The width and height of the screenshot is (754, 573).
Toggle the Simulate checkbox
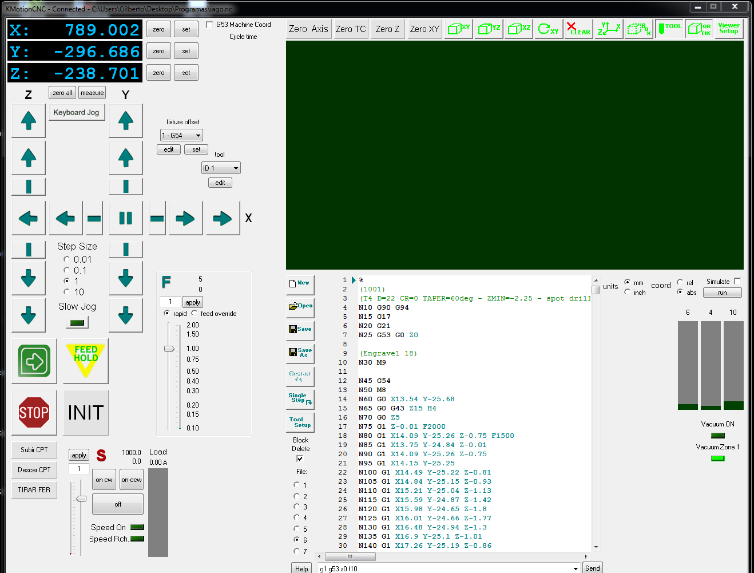[737, 281]
